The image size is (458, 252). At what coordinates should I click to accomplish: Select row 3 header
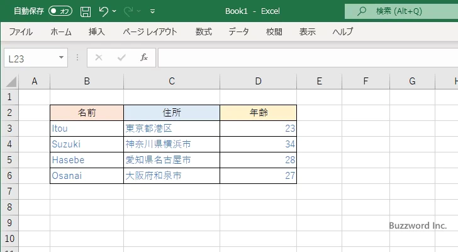[9, 129]
